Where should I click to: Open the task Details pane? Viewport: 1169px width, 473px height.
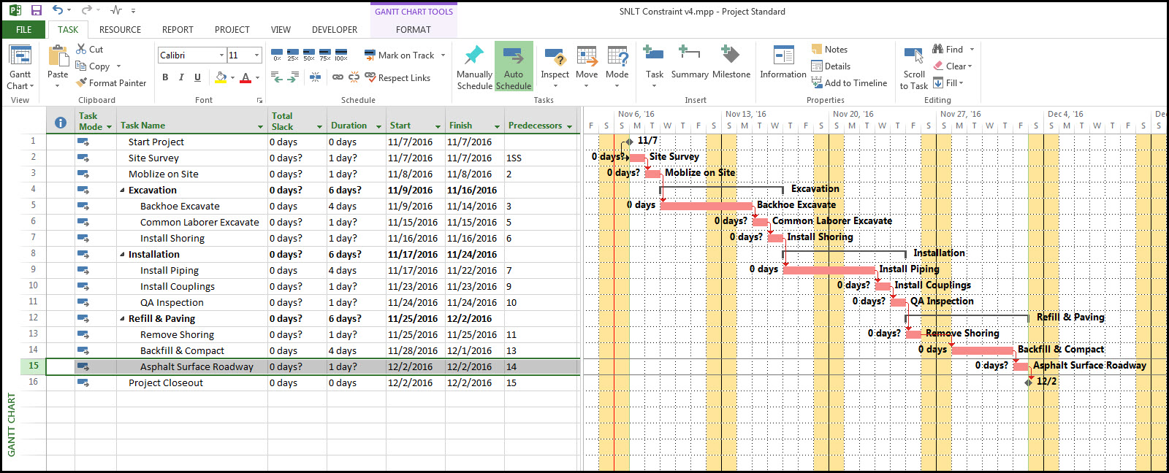pos(831,66)
